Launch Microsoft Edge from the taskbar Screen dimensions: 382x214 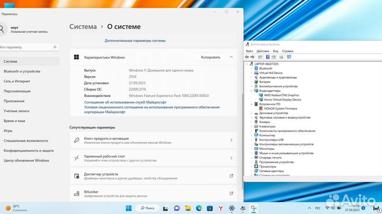pyautogui.click(x=199, y=208)
